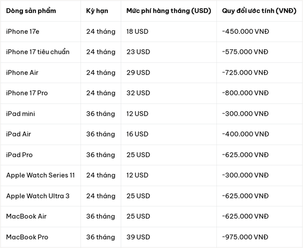The image size is (303, 248).
Task: Click the 39 USD monthly fee
Action: pos(138,237)
